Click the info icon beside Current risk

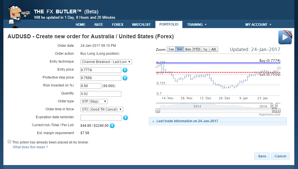point(112,126)
